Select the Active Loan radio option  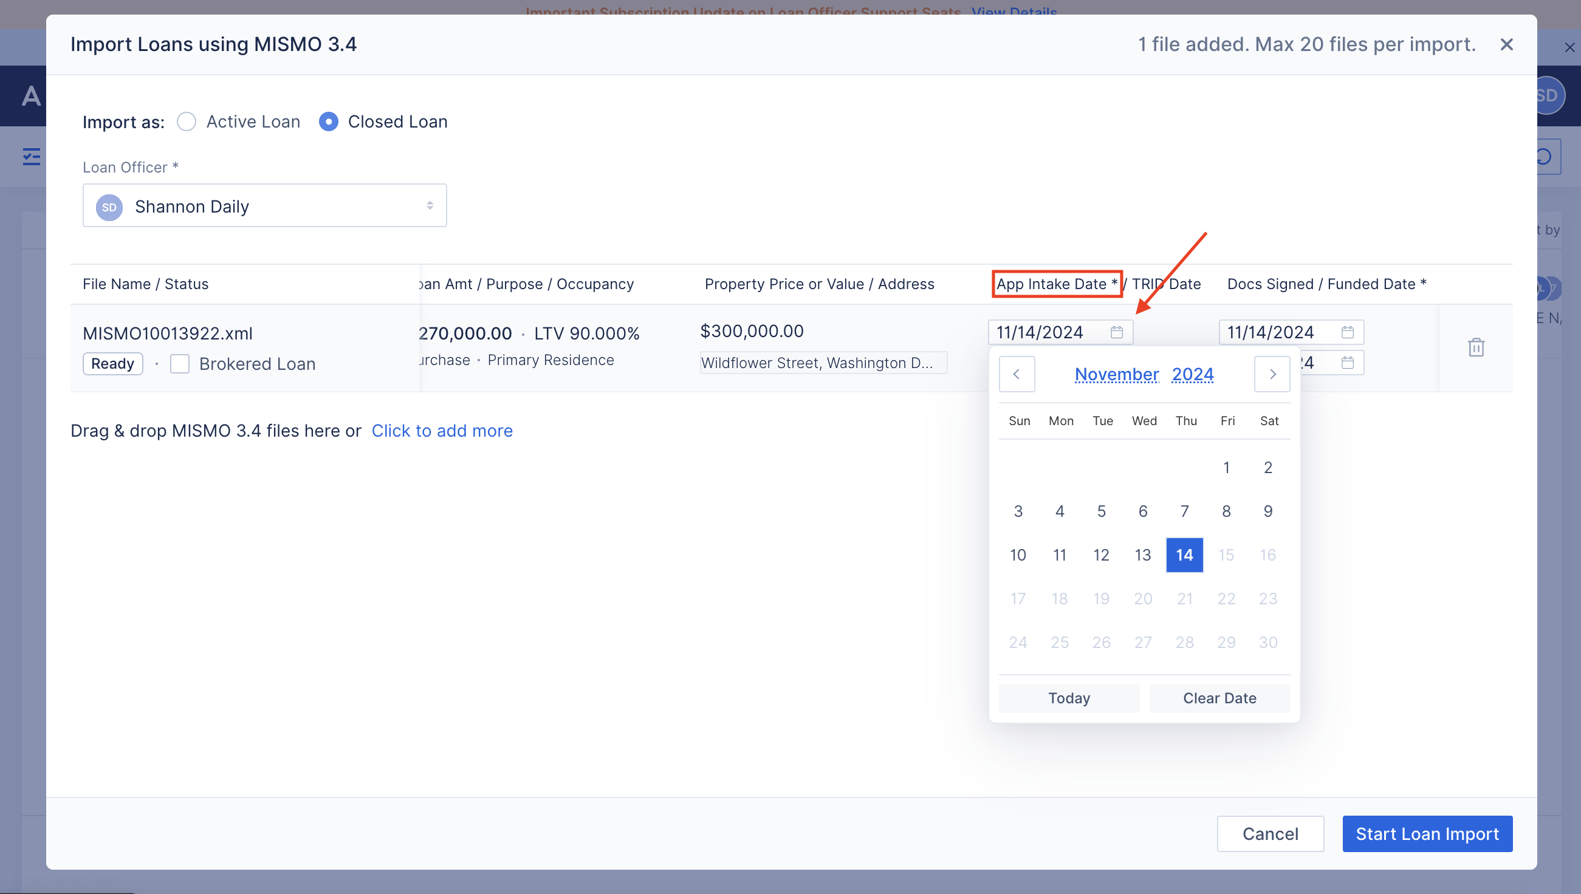(x=187, y=121)
